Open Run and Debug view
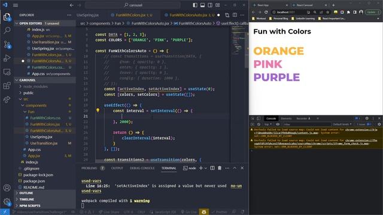Image resolution: width=383 pixels, height=215 pixels. [7, 58]
